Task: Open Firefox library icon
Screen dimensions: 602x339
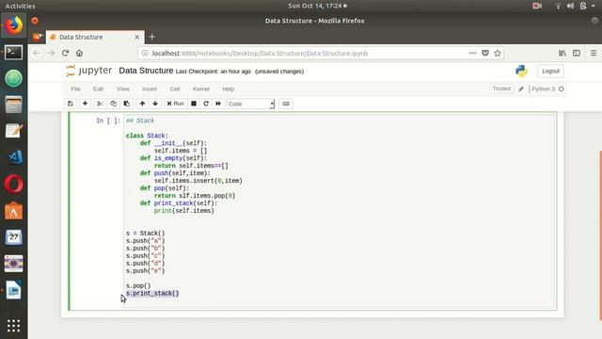Action: point(562,53)
